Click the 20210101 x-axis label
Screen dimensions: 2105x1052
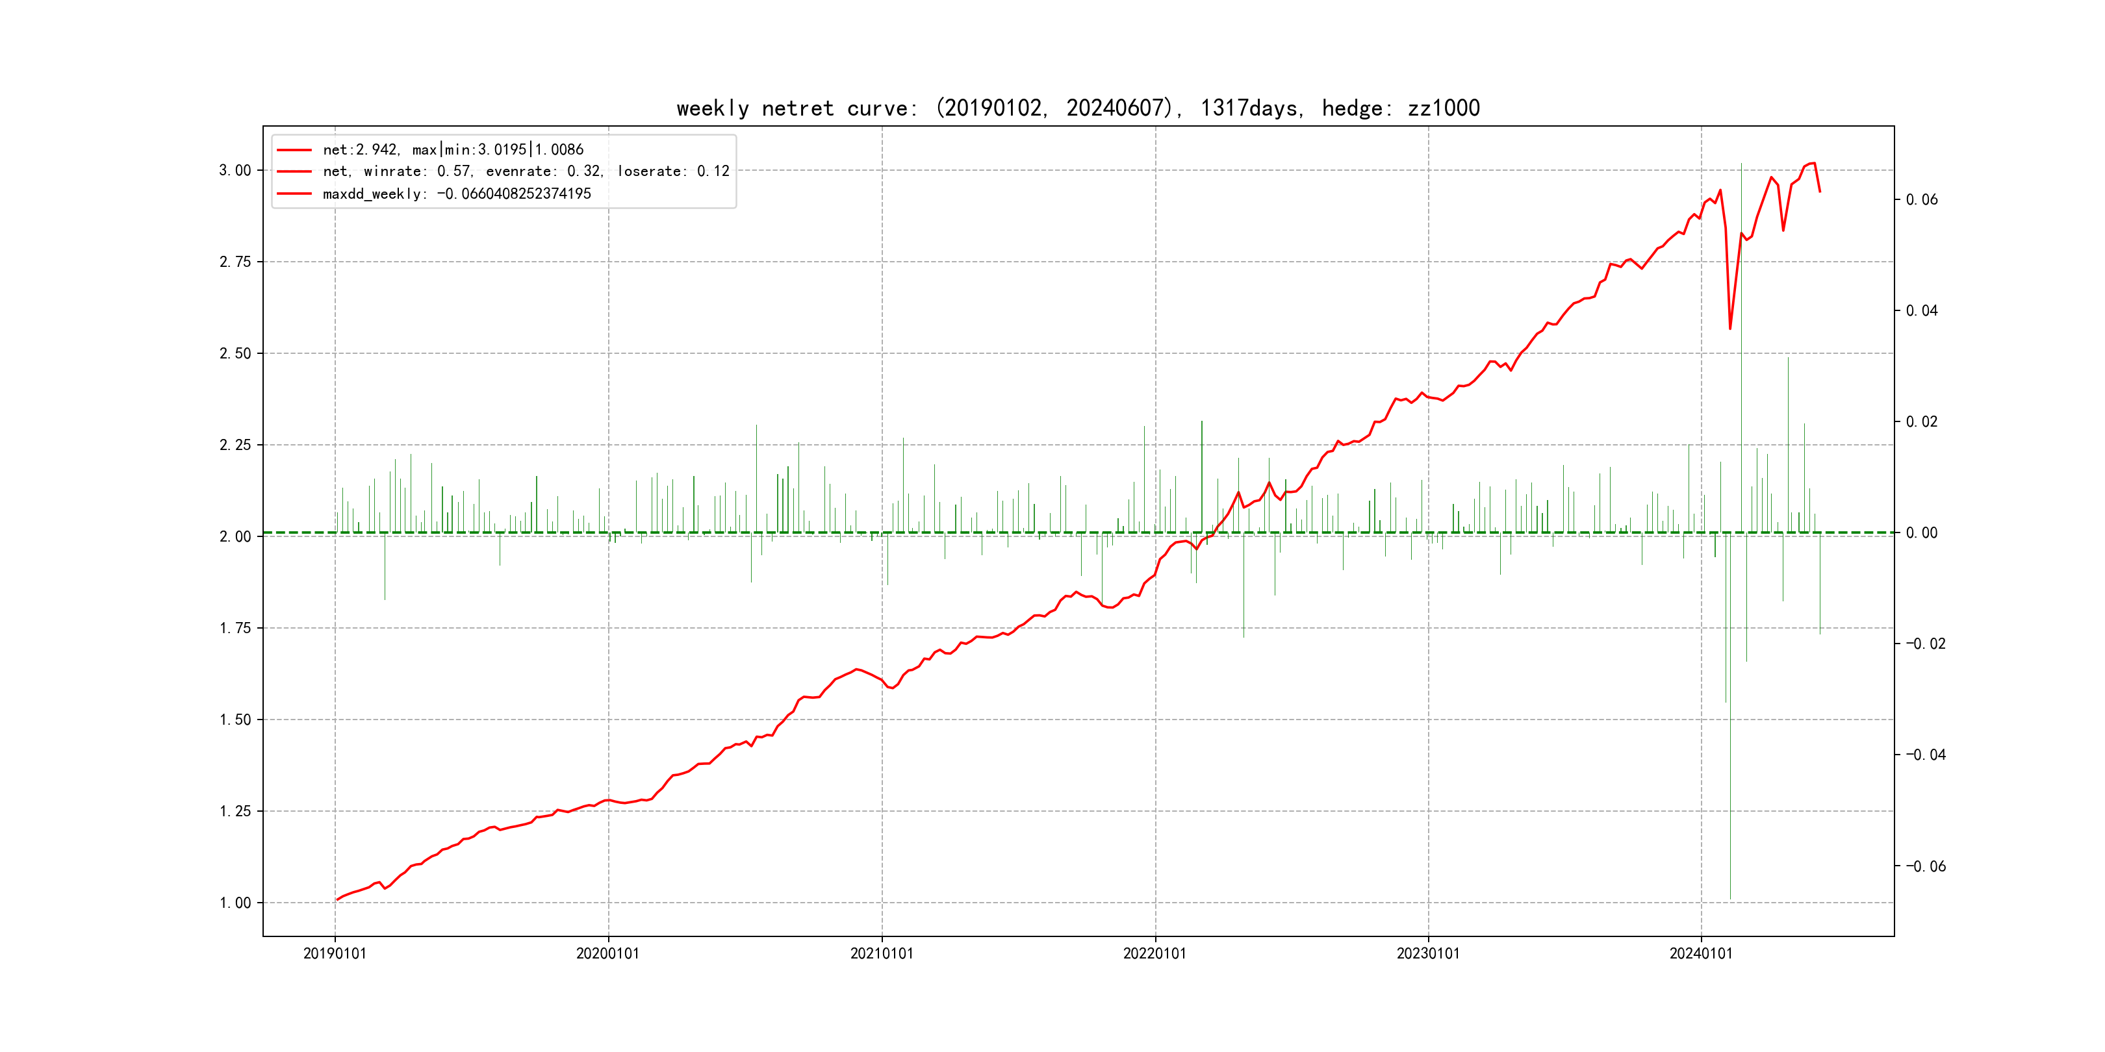point(882,954)
